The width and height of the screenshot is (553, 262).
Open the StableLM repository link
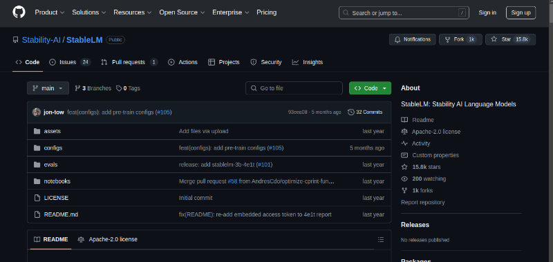point(84,40)
